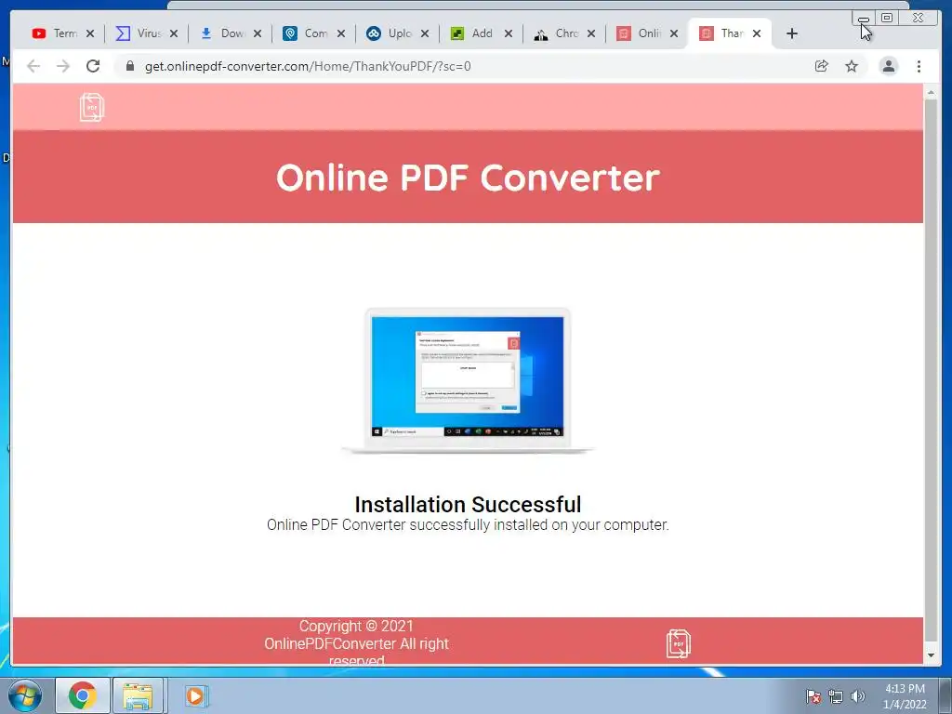Image resolution: width=952 pixels, height=714 pixels.
Task: Close the Onli tab
Action: [674, 33]
